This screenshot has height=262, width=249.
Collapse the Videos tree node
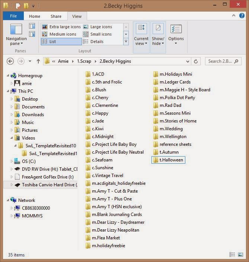[12, 138]
